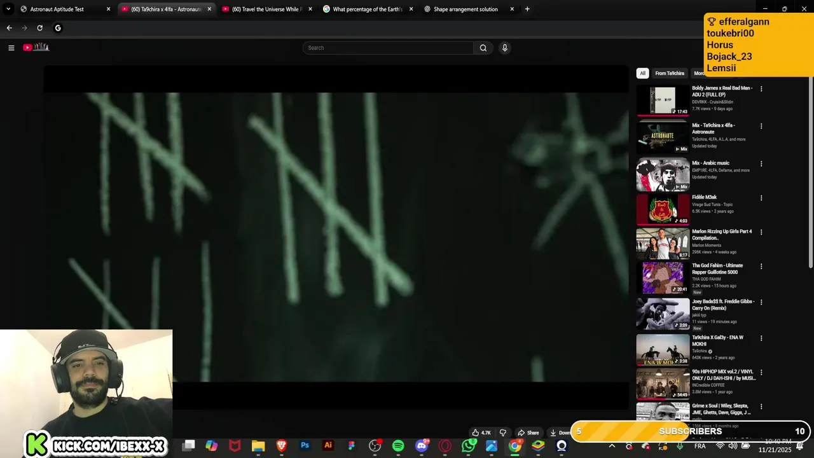Click the browser forward arrow
The width and height of the screenshot is (814, 458).
tap(24, 28)
